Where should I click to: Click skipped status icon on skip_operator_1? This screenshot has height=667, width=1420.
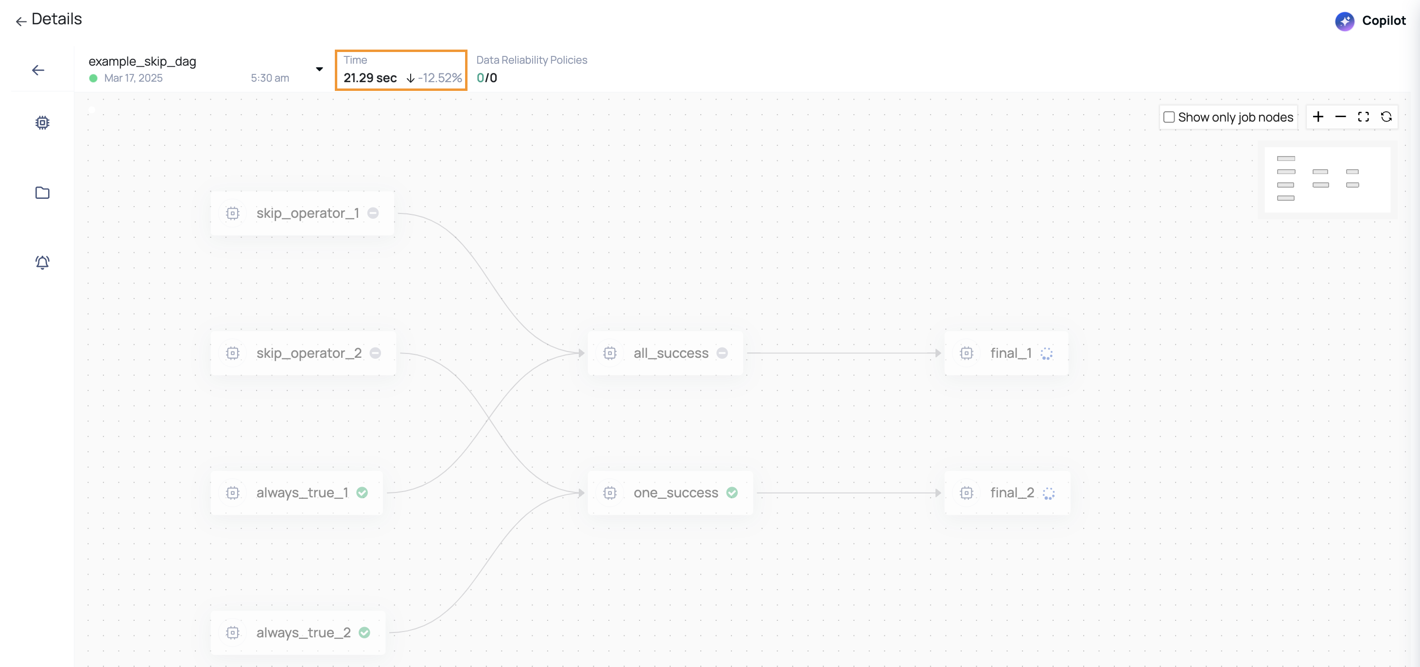373,213
